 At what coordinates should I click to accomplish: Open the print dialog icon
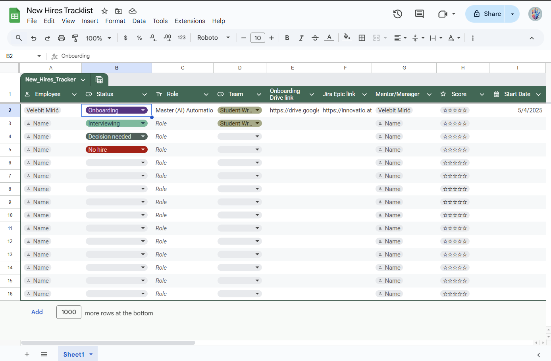click(x=62, y=38)
